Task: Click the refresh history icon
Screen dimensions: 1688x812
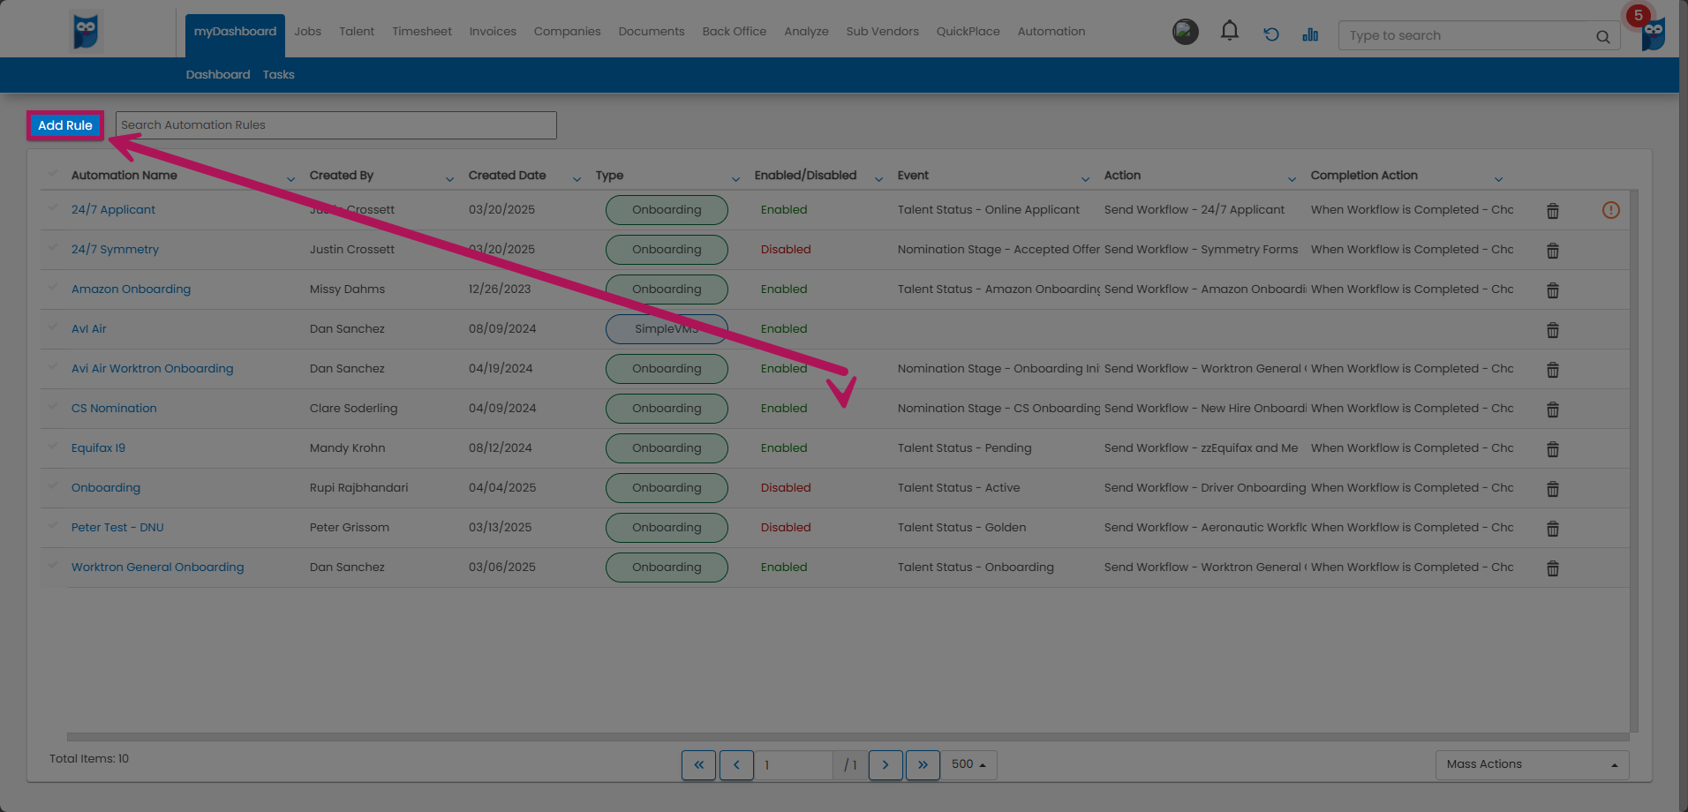Action: click(1271, 34)
